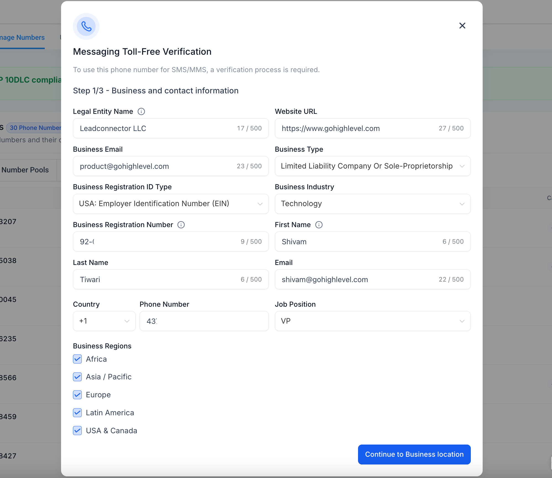This screenshot has height=478, width=552.
Task: Open the +1 country code dropdown
Action: [x=104, y=321]
